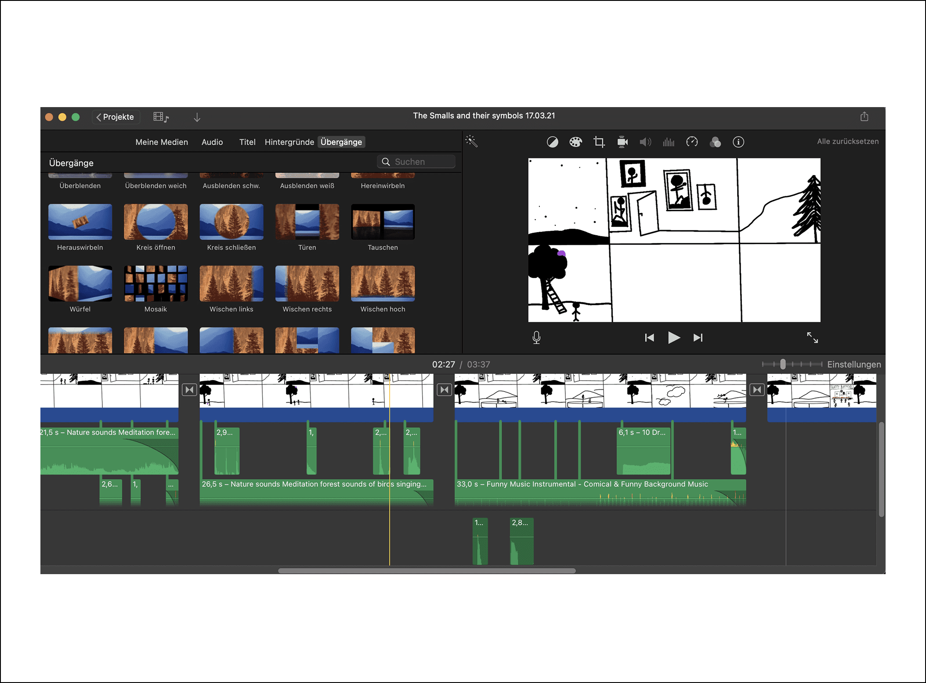Select the 6,1 s – 10 Dr... audio clip

coord(644,451)
